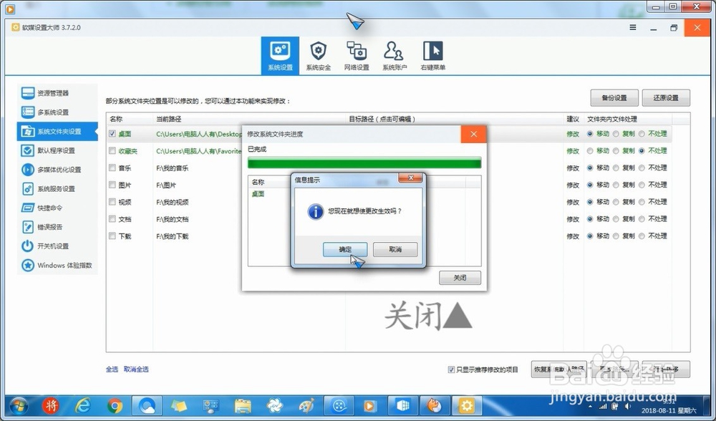Open 多媒体优化设置 in the sidebar
The width and height of the screenshot is (716, 421).
[57, 170]
